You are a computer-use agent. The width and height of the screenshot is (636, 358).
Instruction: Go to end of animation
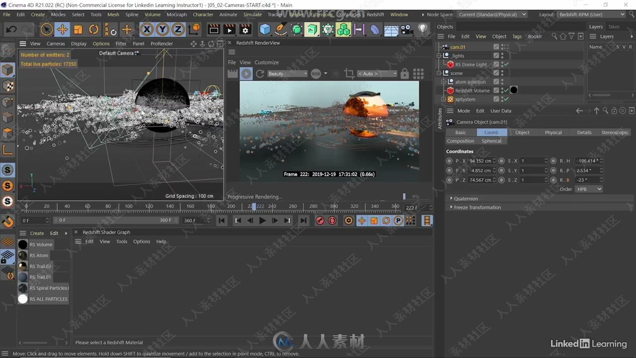tap(303, 220)
